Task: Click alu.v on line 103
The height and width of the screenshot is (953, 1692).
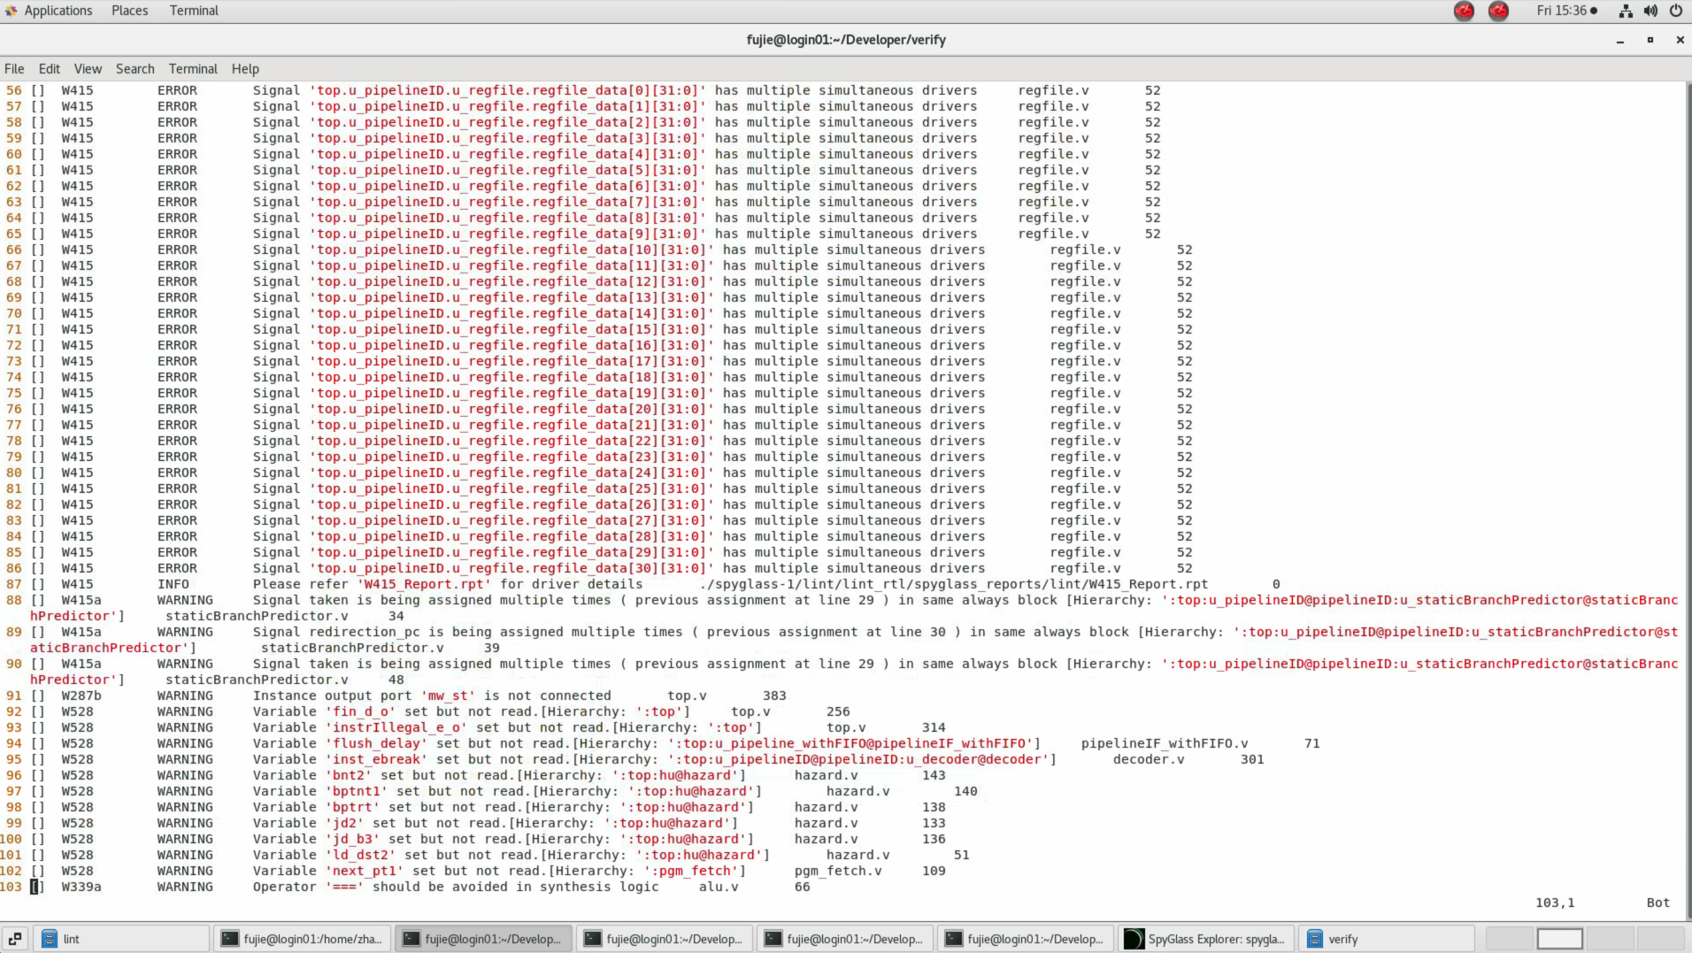Action: (719, 887)
